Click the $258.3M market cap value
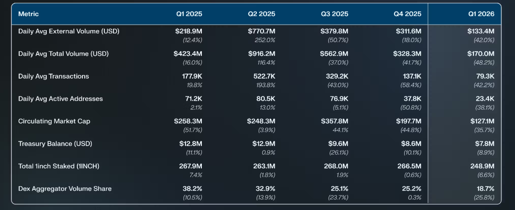Screen dimensions: 515x210 click(x=188, y=121)
